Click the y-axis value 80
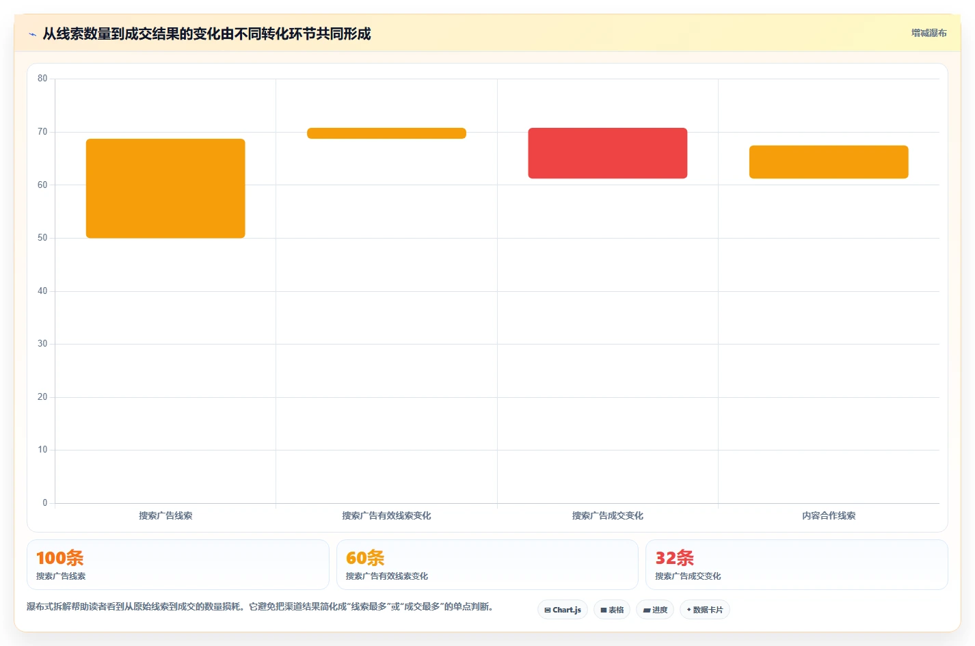 coord(42,79)
